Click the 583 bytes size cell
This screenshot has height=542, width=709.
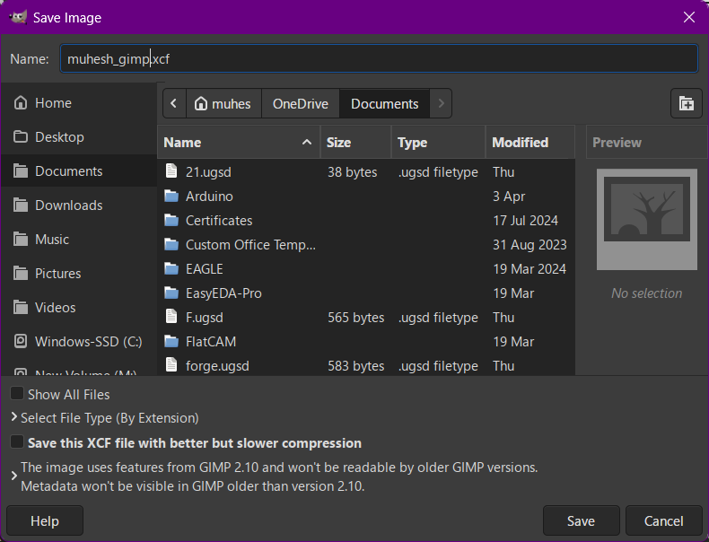pos(356,366)
